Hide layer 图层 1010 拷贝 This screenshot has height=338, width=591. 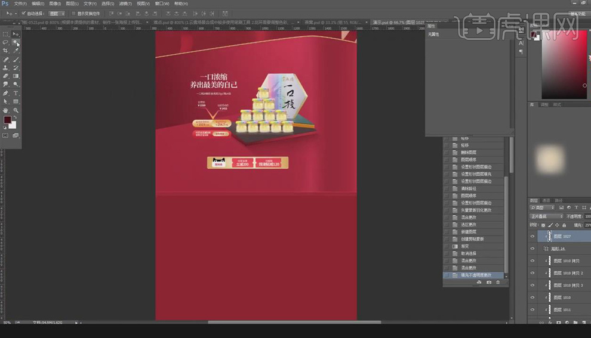pyautogui.click(x=532, y=261)
